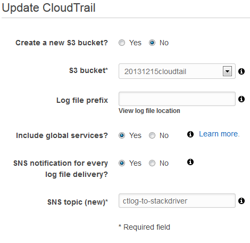The width and height of the screenshot is (250, 243).
Task: Open the View log file location link
Action: point(149,111)
